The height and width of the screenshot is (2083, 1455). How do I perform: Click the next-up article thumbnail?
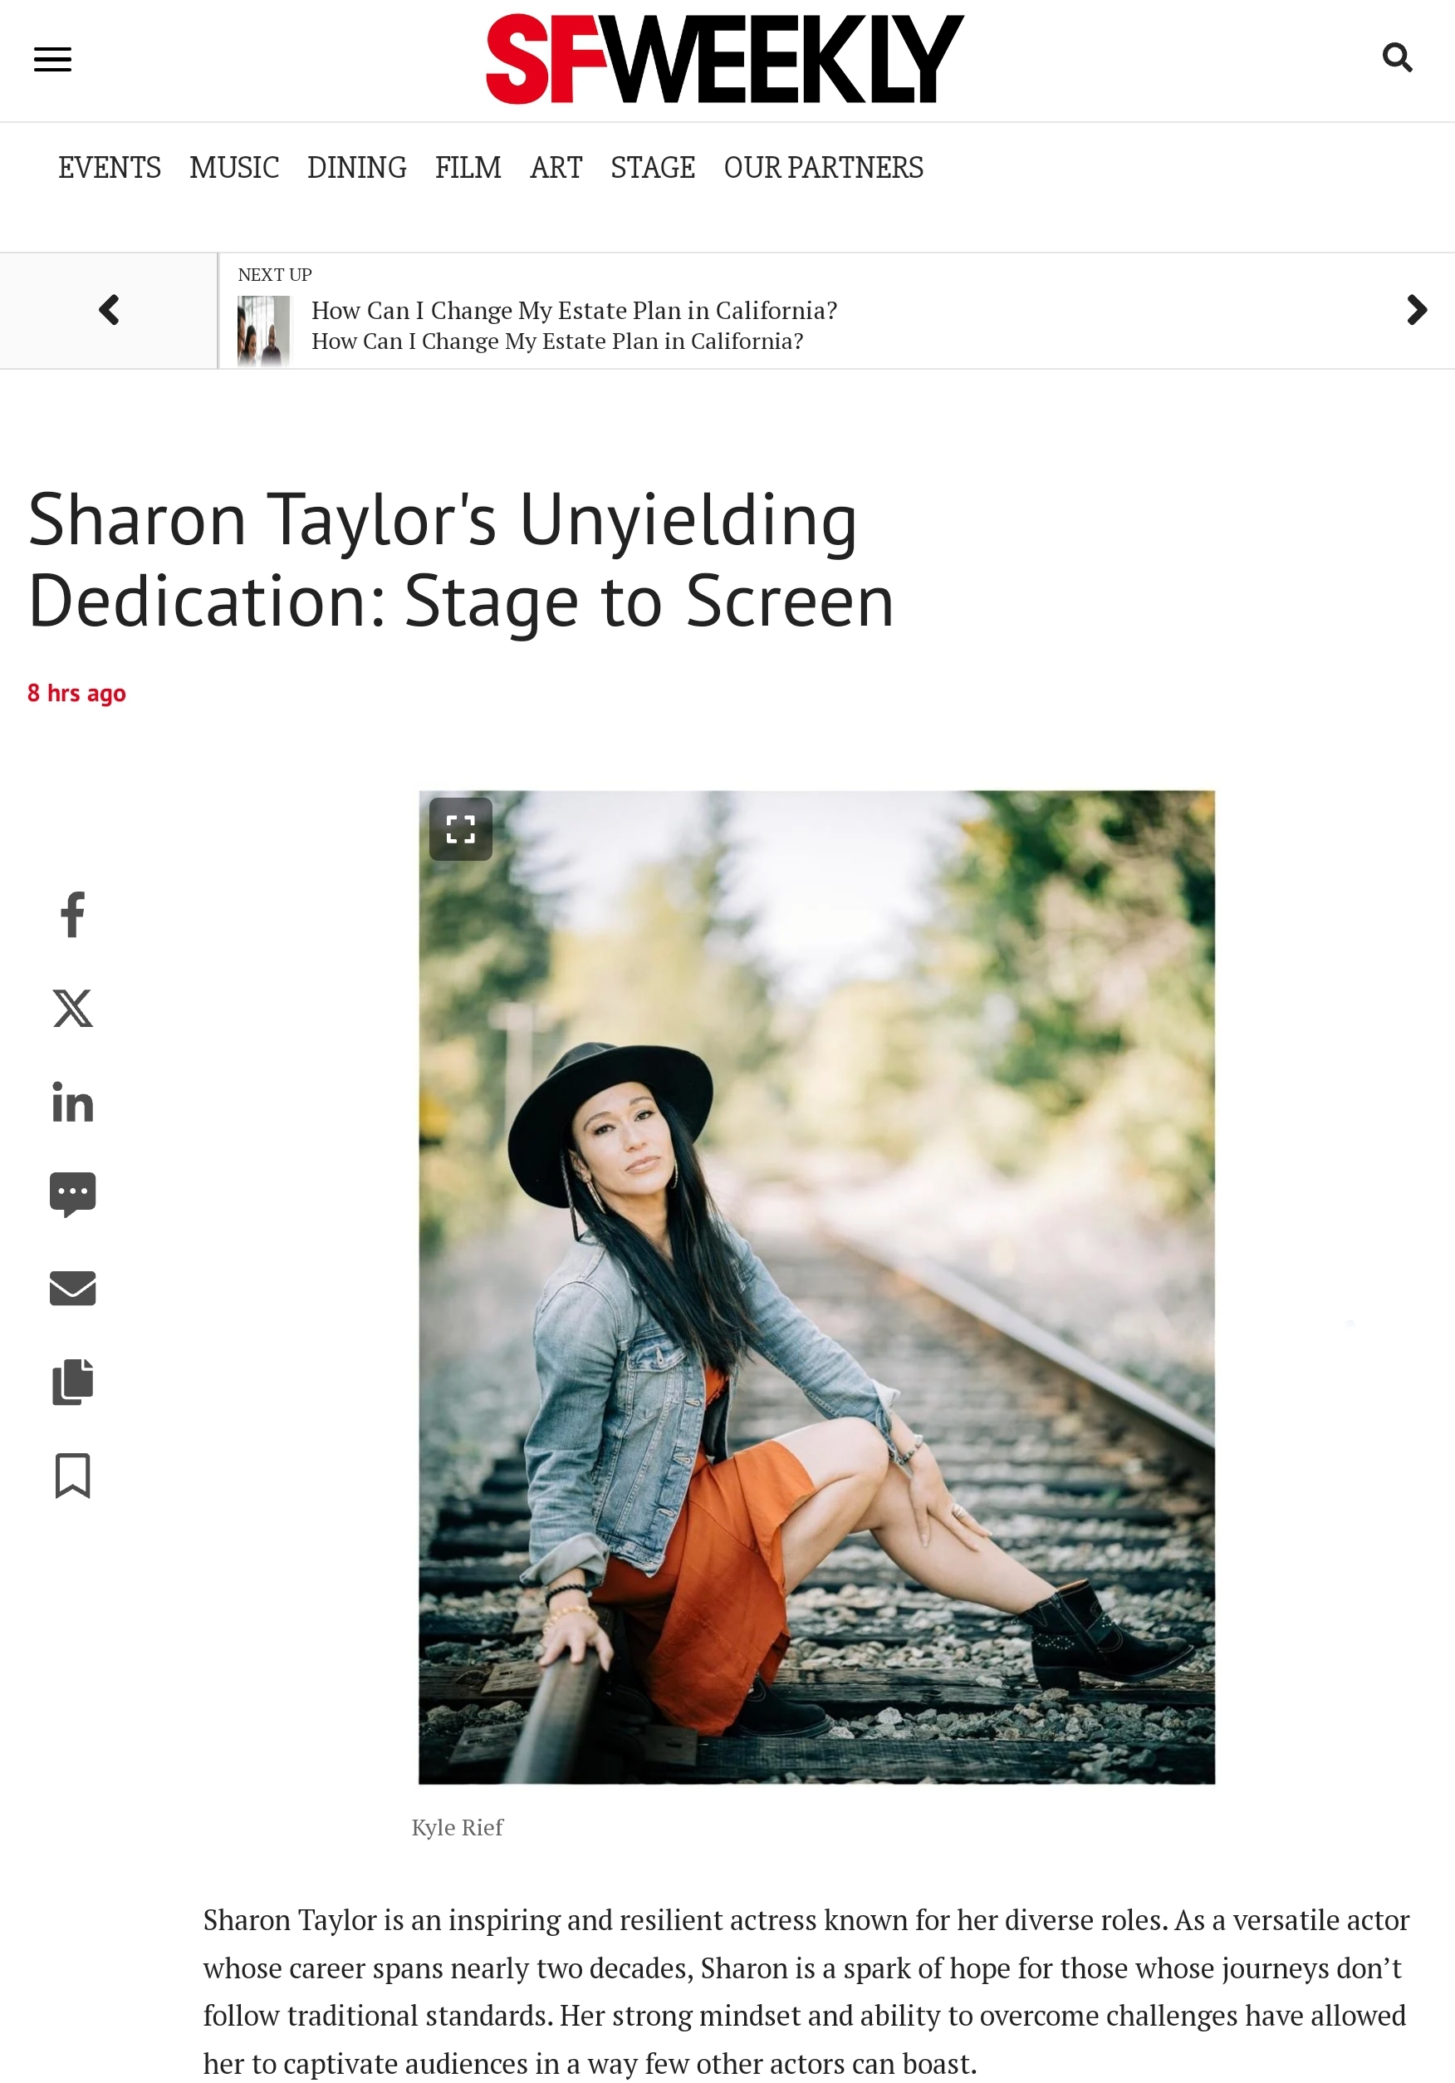click(x=264, y=330)
